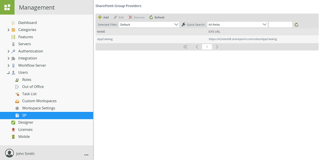Click the wrench icon beside Quick Search
The height and width of the screenshot is (160, 321).
click(x=183, y=25)
